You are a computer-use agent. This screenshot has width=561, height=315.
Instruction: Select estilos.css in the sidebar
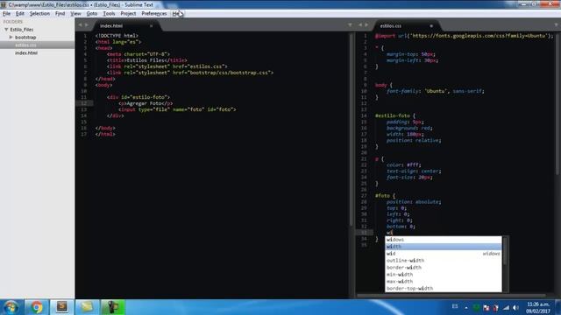pyautogui.click(x=25, y=45)
